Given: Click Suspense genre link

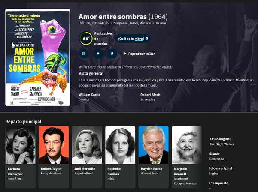Looking at the screenshot, I should [121, 23].
